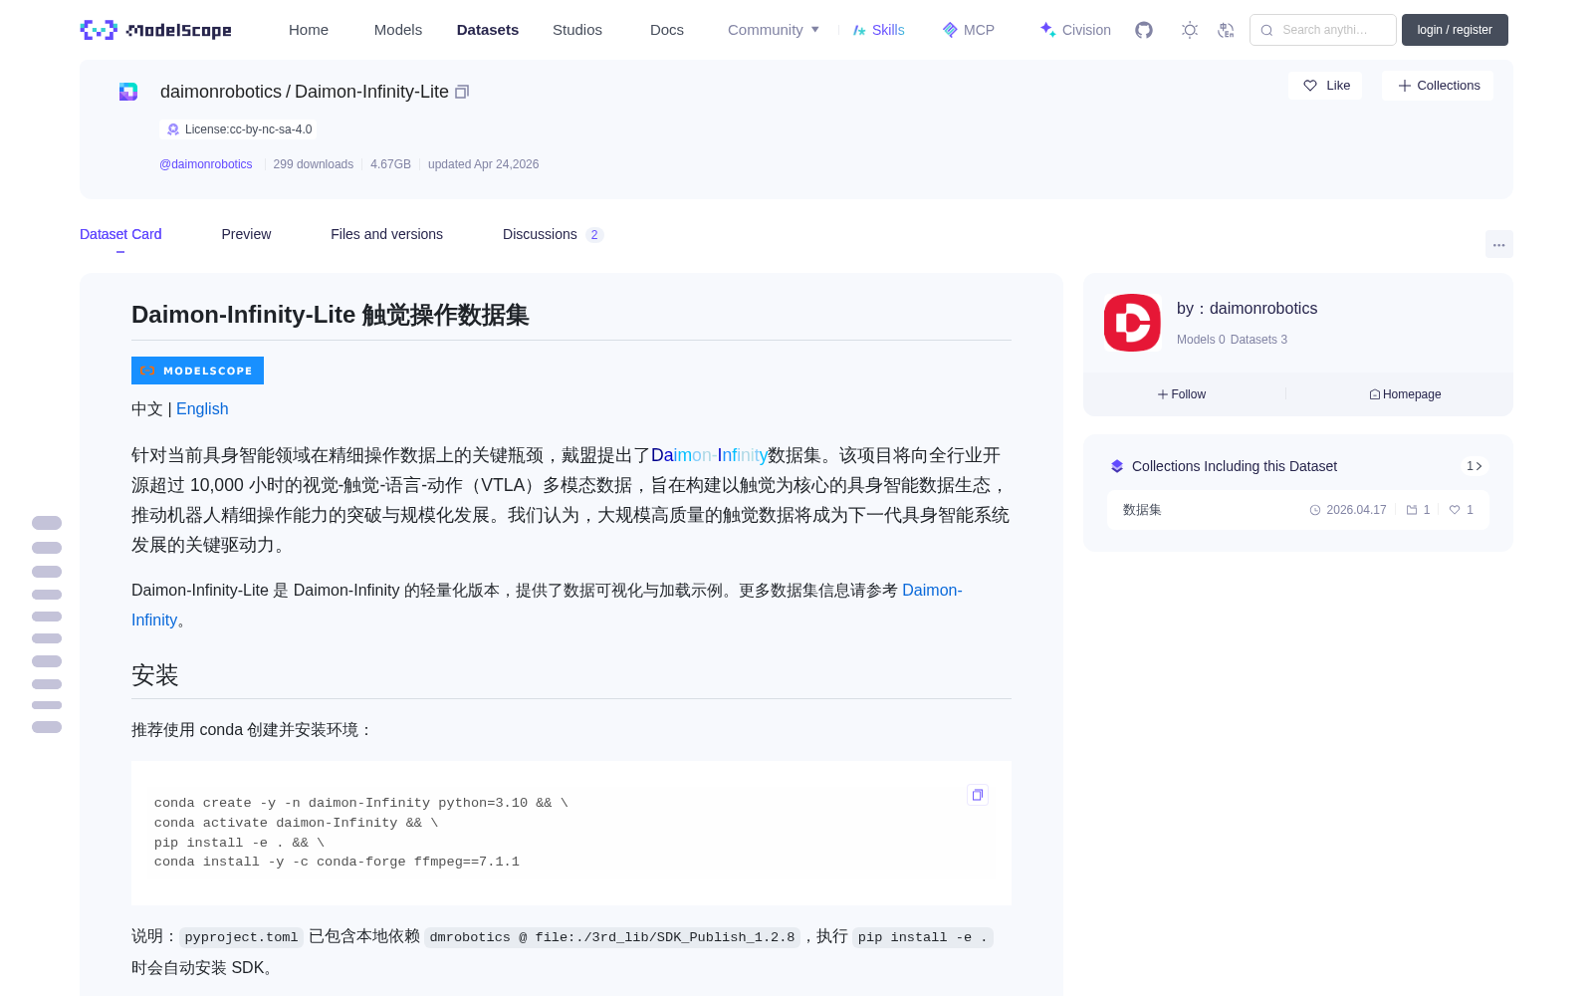Switch site language with the translate icon
The image size is (1593, 996).
pyautogui.click(x=1226, y=30)
